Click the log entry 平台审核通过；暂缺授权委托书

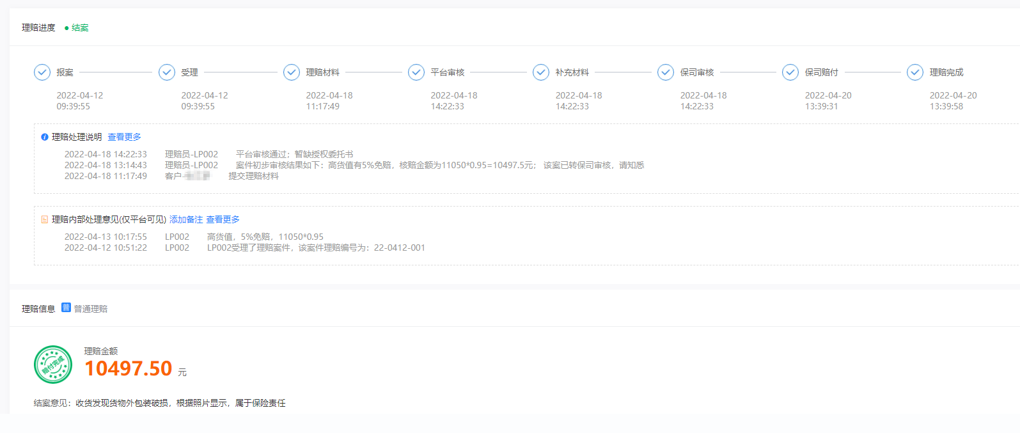[294, 154]
